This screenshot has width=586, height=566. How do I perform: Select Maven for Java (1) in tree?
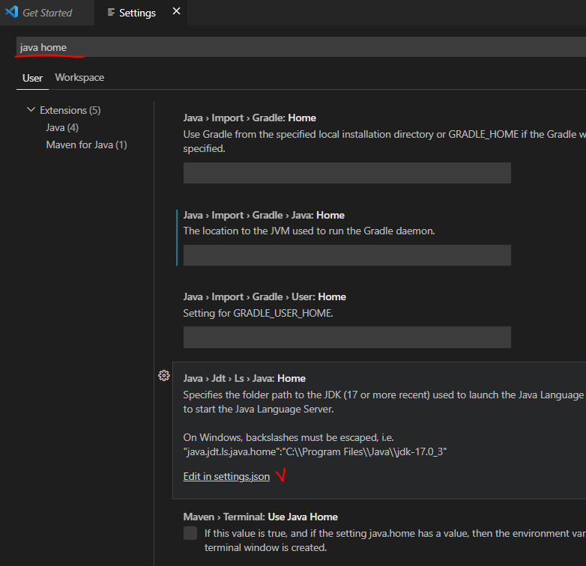(x=86, y=144)
